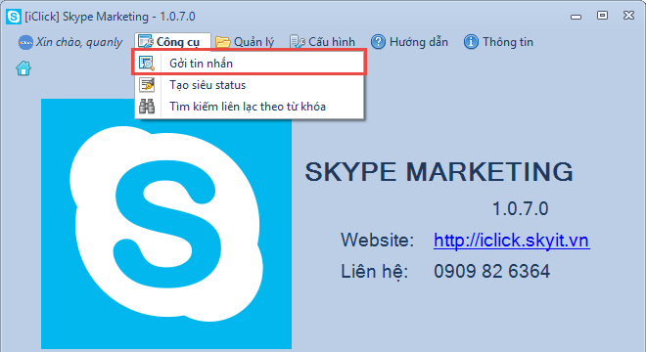Open the Thông tin menu
This screenshot has height=352, width=646.
[498, 42]
